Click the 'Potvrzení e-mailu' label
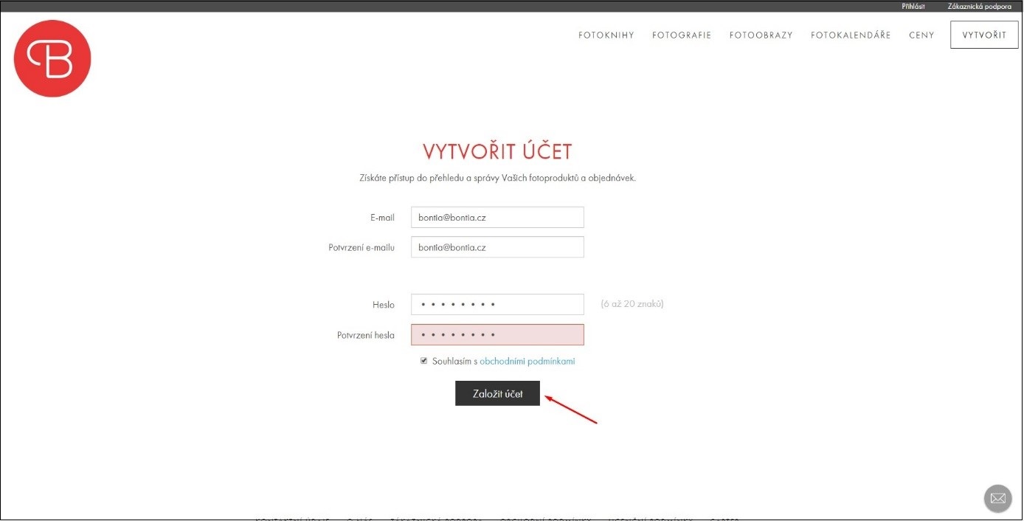 361,247
